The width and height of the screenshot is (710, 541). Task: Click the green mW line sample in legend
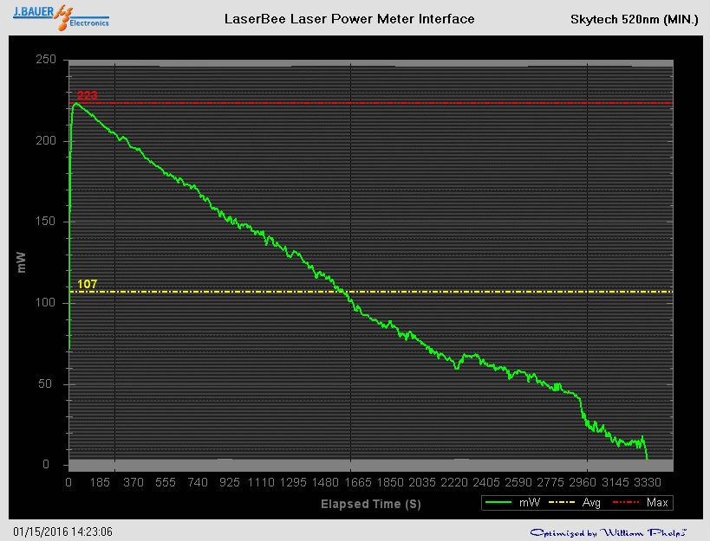501,502
